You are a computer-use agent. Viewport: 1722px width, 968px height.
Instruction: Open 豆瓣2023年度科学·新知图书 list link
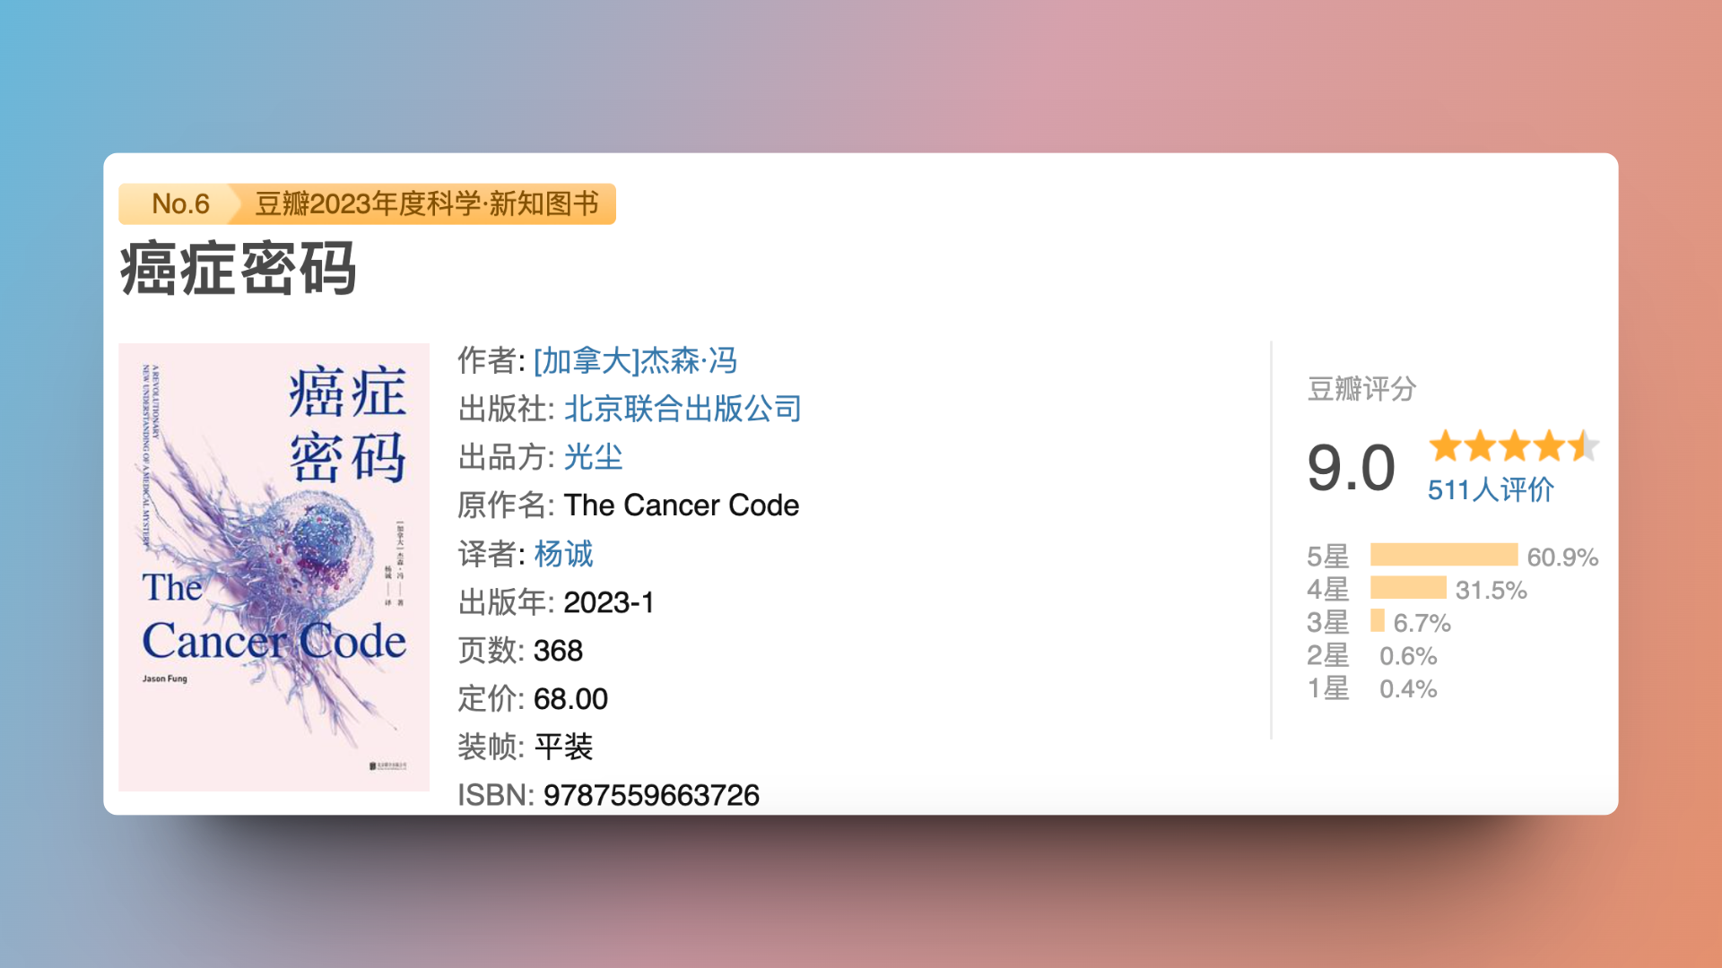(427, 204)
